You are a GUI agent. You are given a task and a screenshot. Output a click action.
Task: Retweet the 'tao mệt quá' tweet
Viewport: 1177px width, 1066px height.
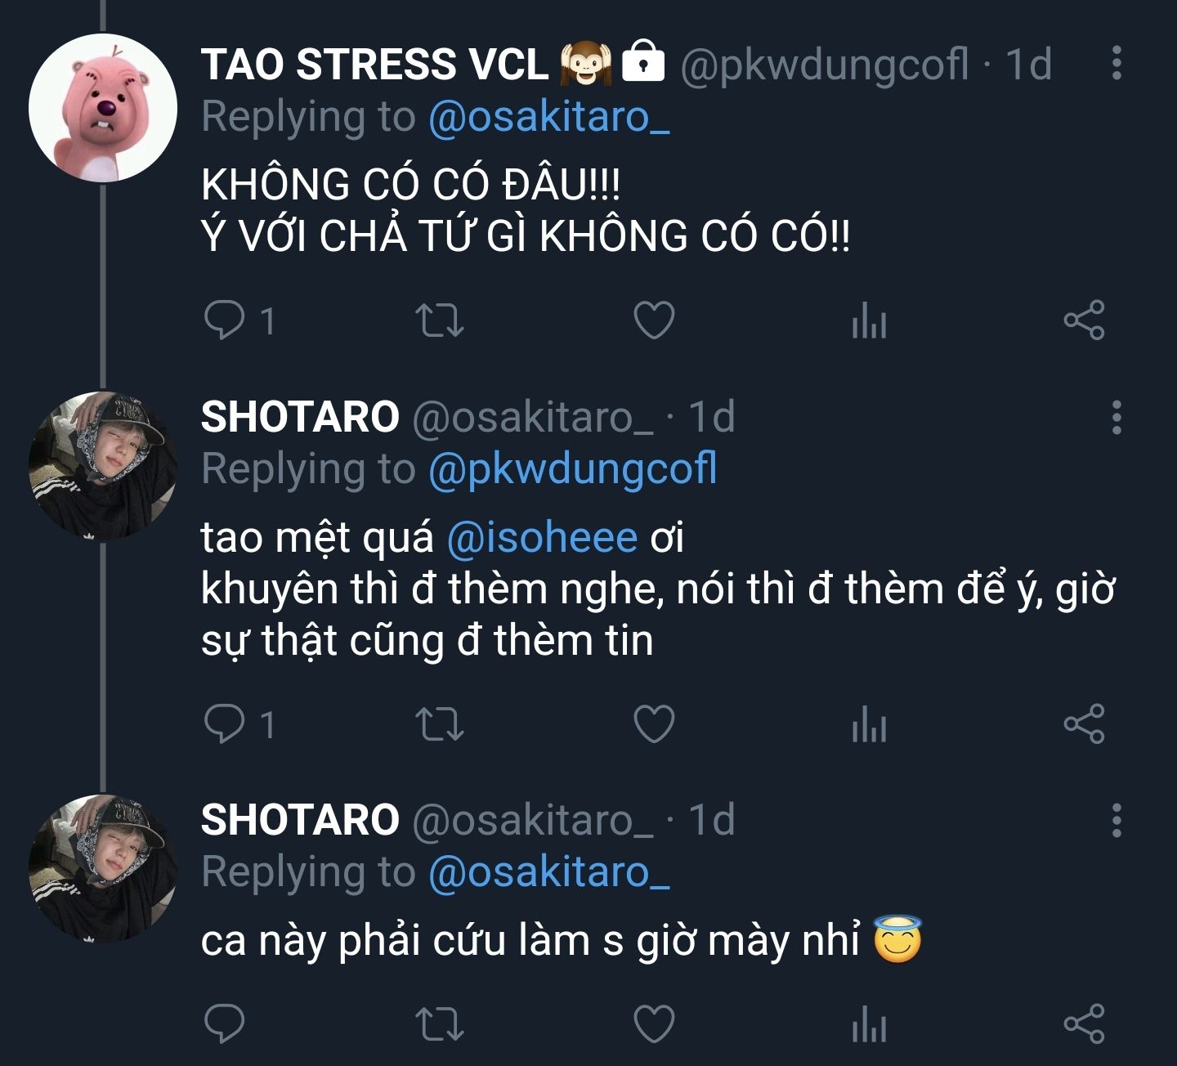[x=440, y=724]
